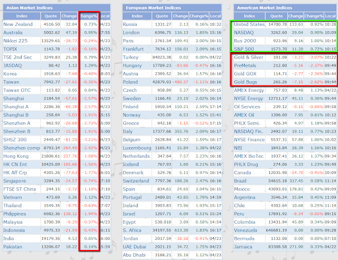The height and width of the screenshot is (260, 338).
Task: Click Shenzhen comp change -264.48
Action: [69, 148]
